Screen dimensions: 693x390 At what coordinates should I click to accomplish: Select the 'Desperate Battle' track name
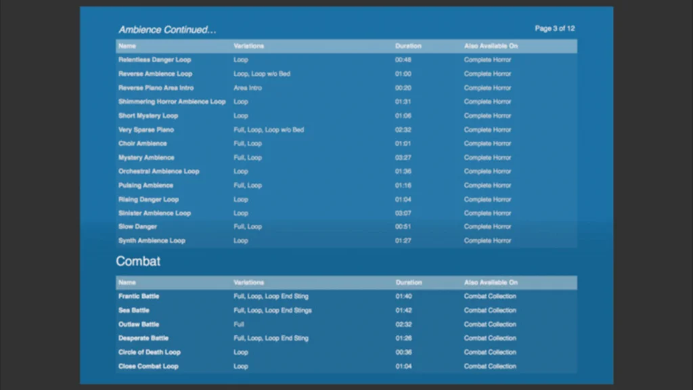pyautogui.click(x=143, y=339)
